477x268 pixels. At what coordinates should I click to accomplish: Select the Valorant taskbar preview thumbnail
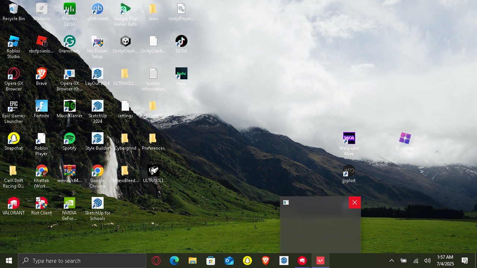point(320,225)
